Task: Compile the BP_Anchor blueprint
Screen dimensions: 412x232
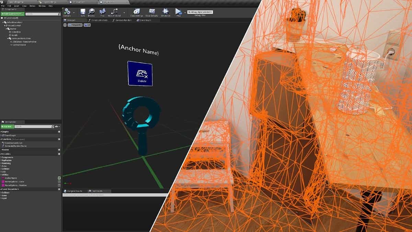Action: point(68,12)
